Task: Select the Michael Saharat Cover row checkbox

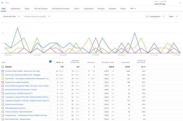Action: [3, 90]
